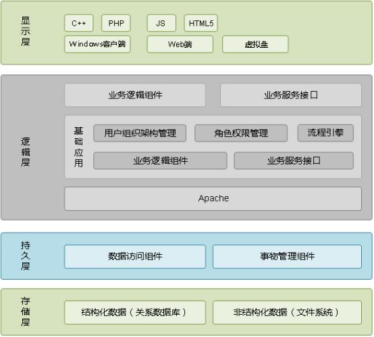
Task: Select the 逻辑层 layer label
Action: (25, 152)
